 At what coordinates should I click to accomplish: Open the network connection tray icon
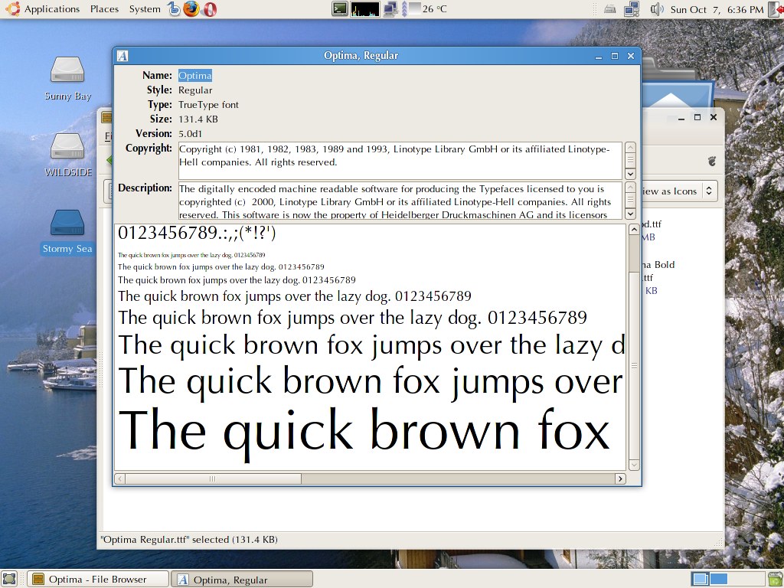point(632,9)
